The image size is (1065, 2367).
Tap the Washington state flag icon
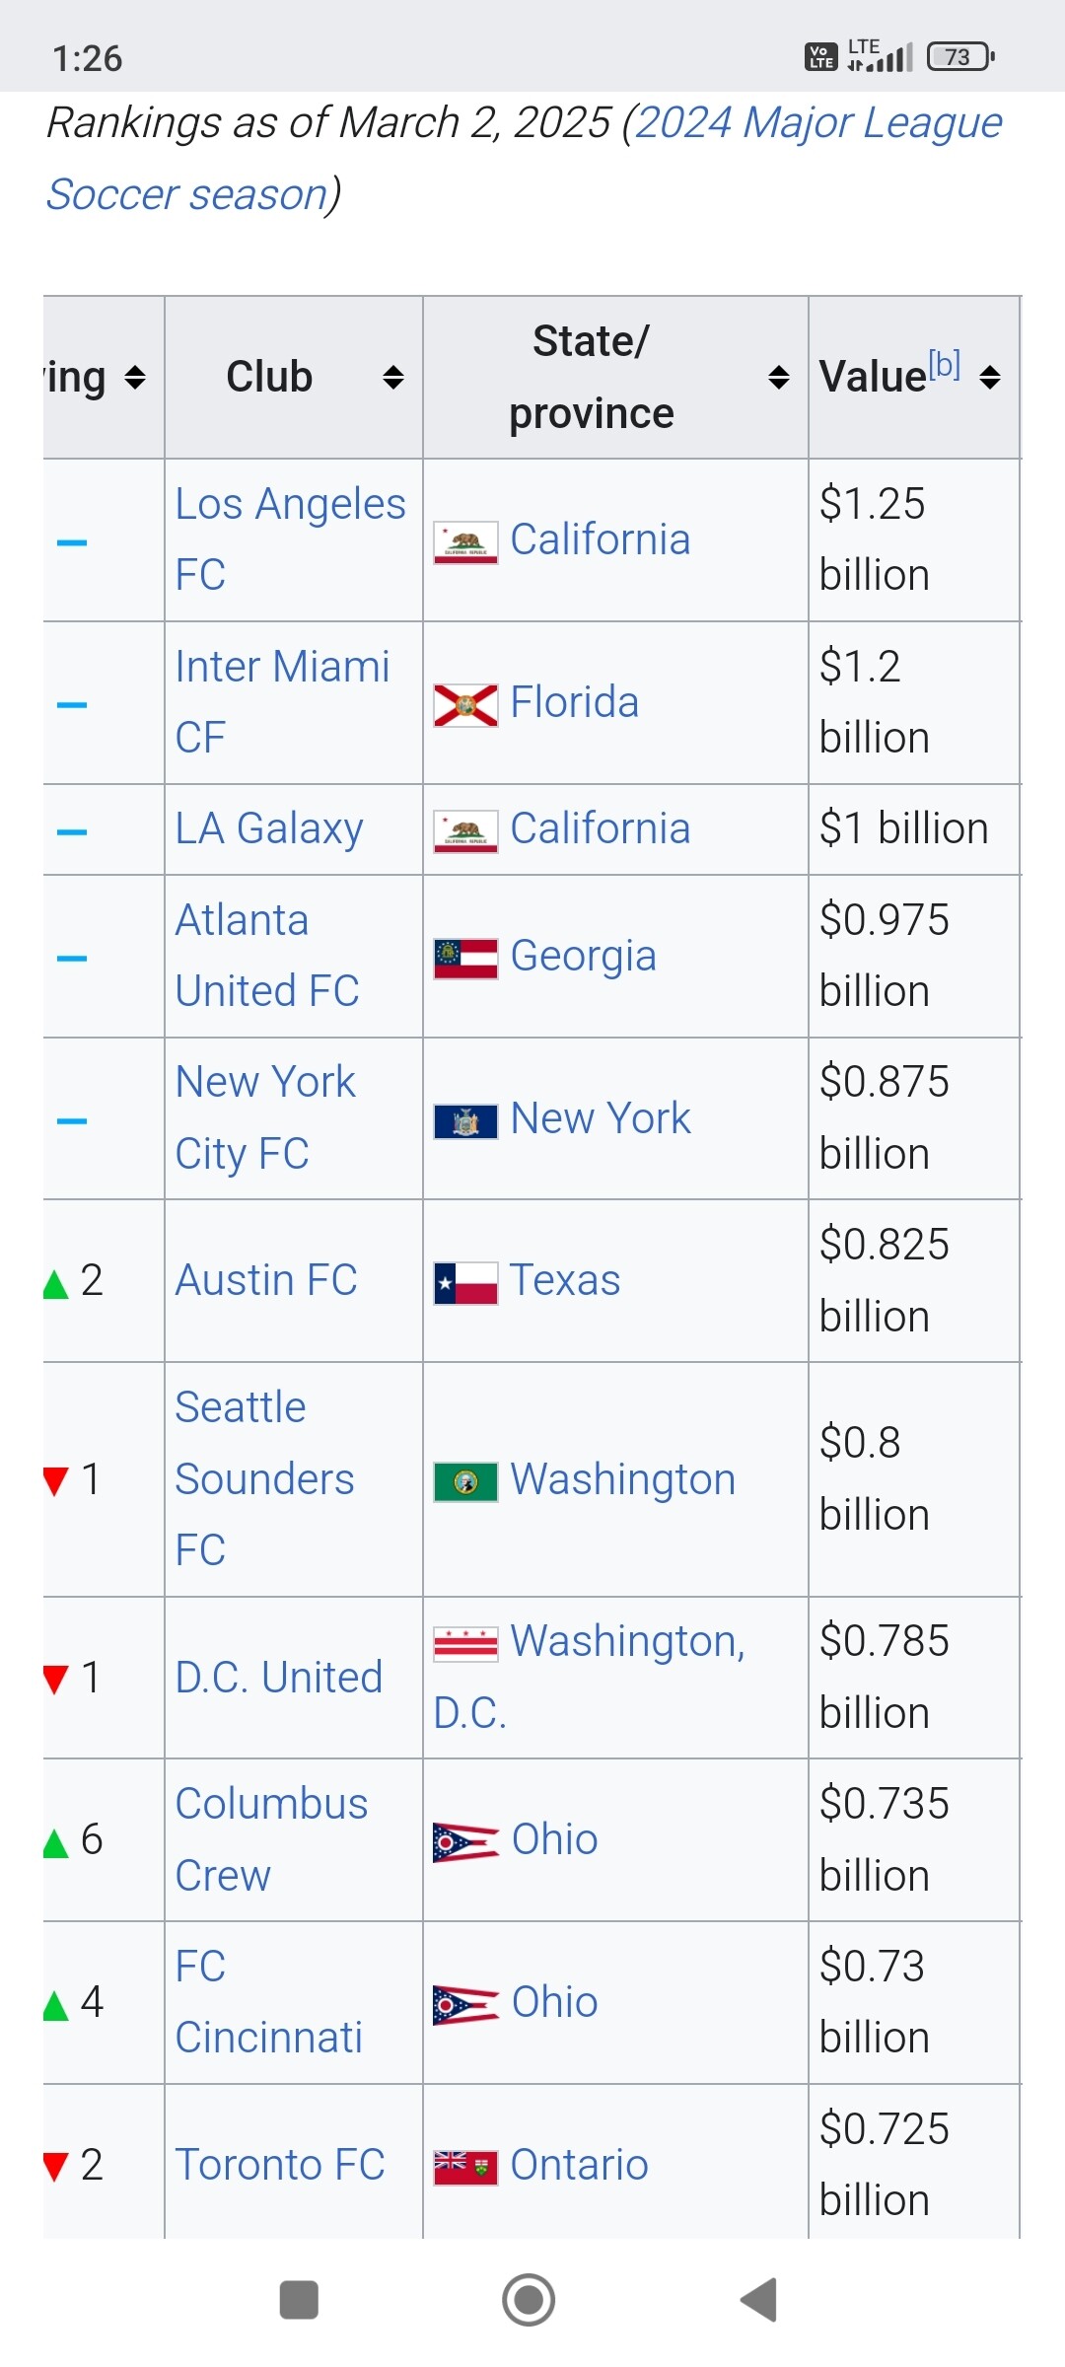tap(465, 1481)
